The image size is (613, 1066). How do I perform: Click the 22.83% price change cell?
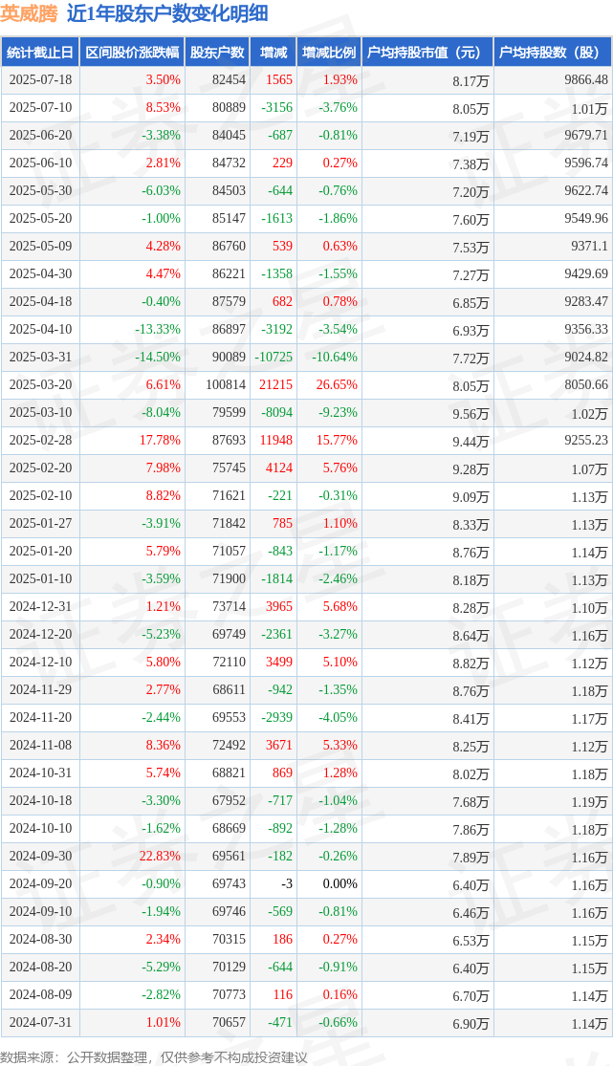(160, 856)
